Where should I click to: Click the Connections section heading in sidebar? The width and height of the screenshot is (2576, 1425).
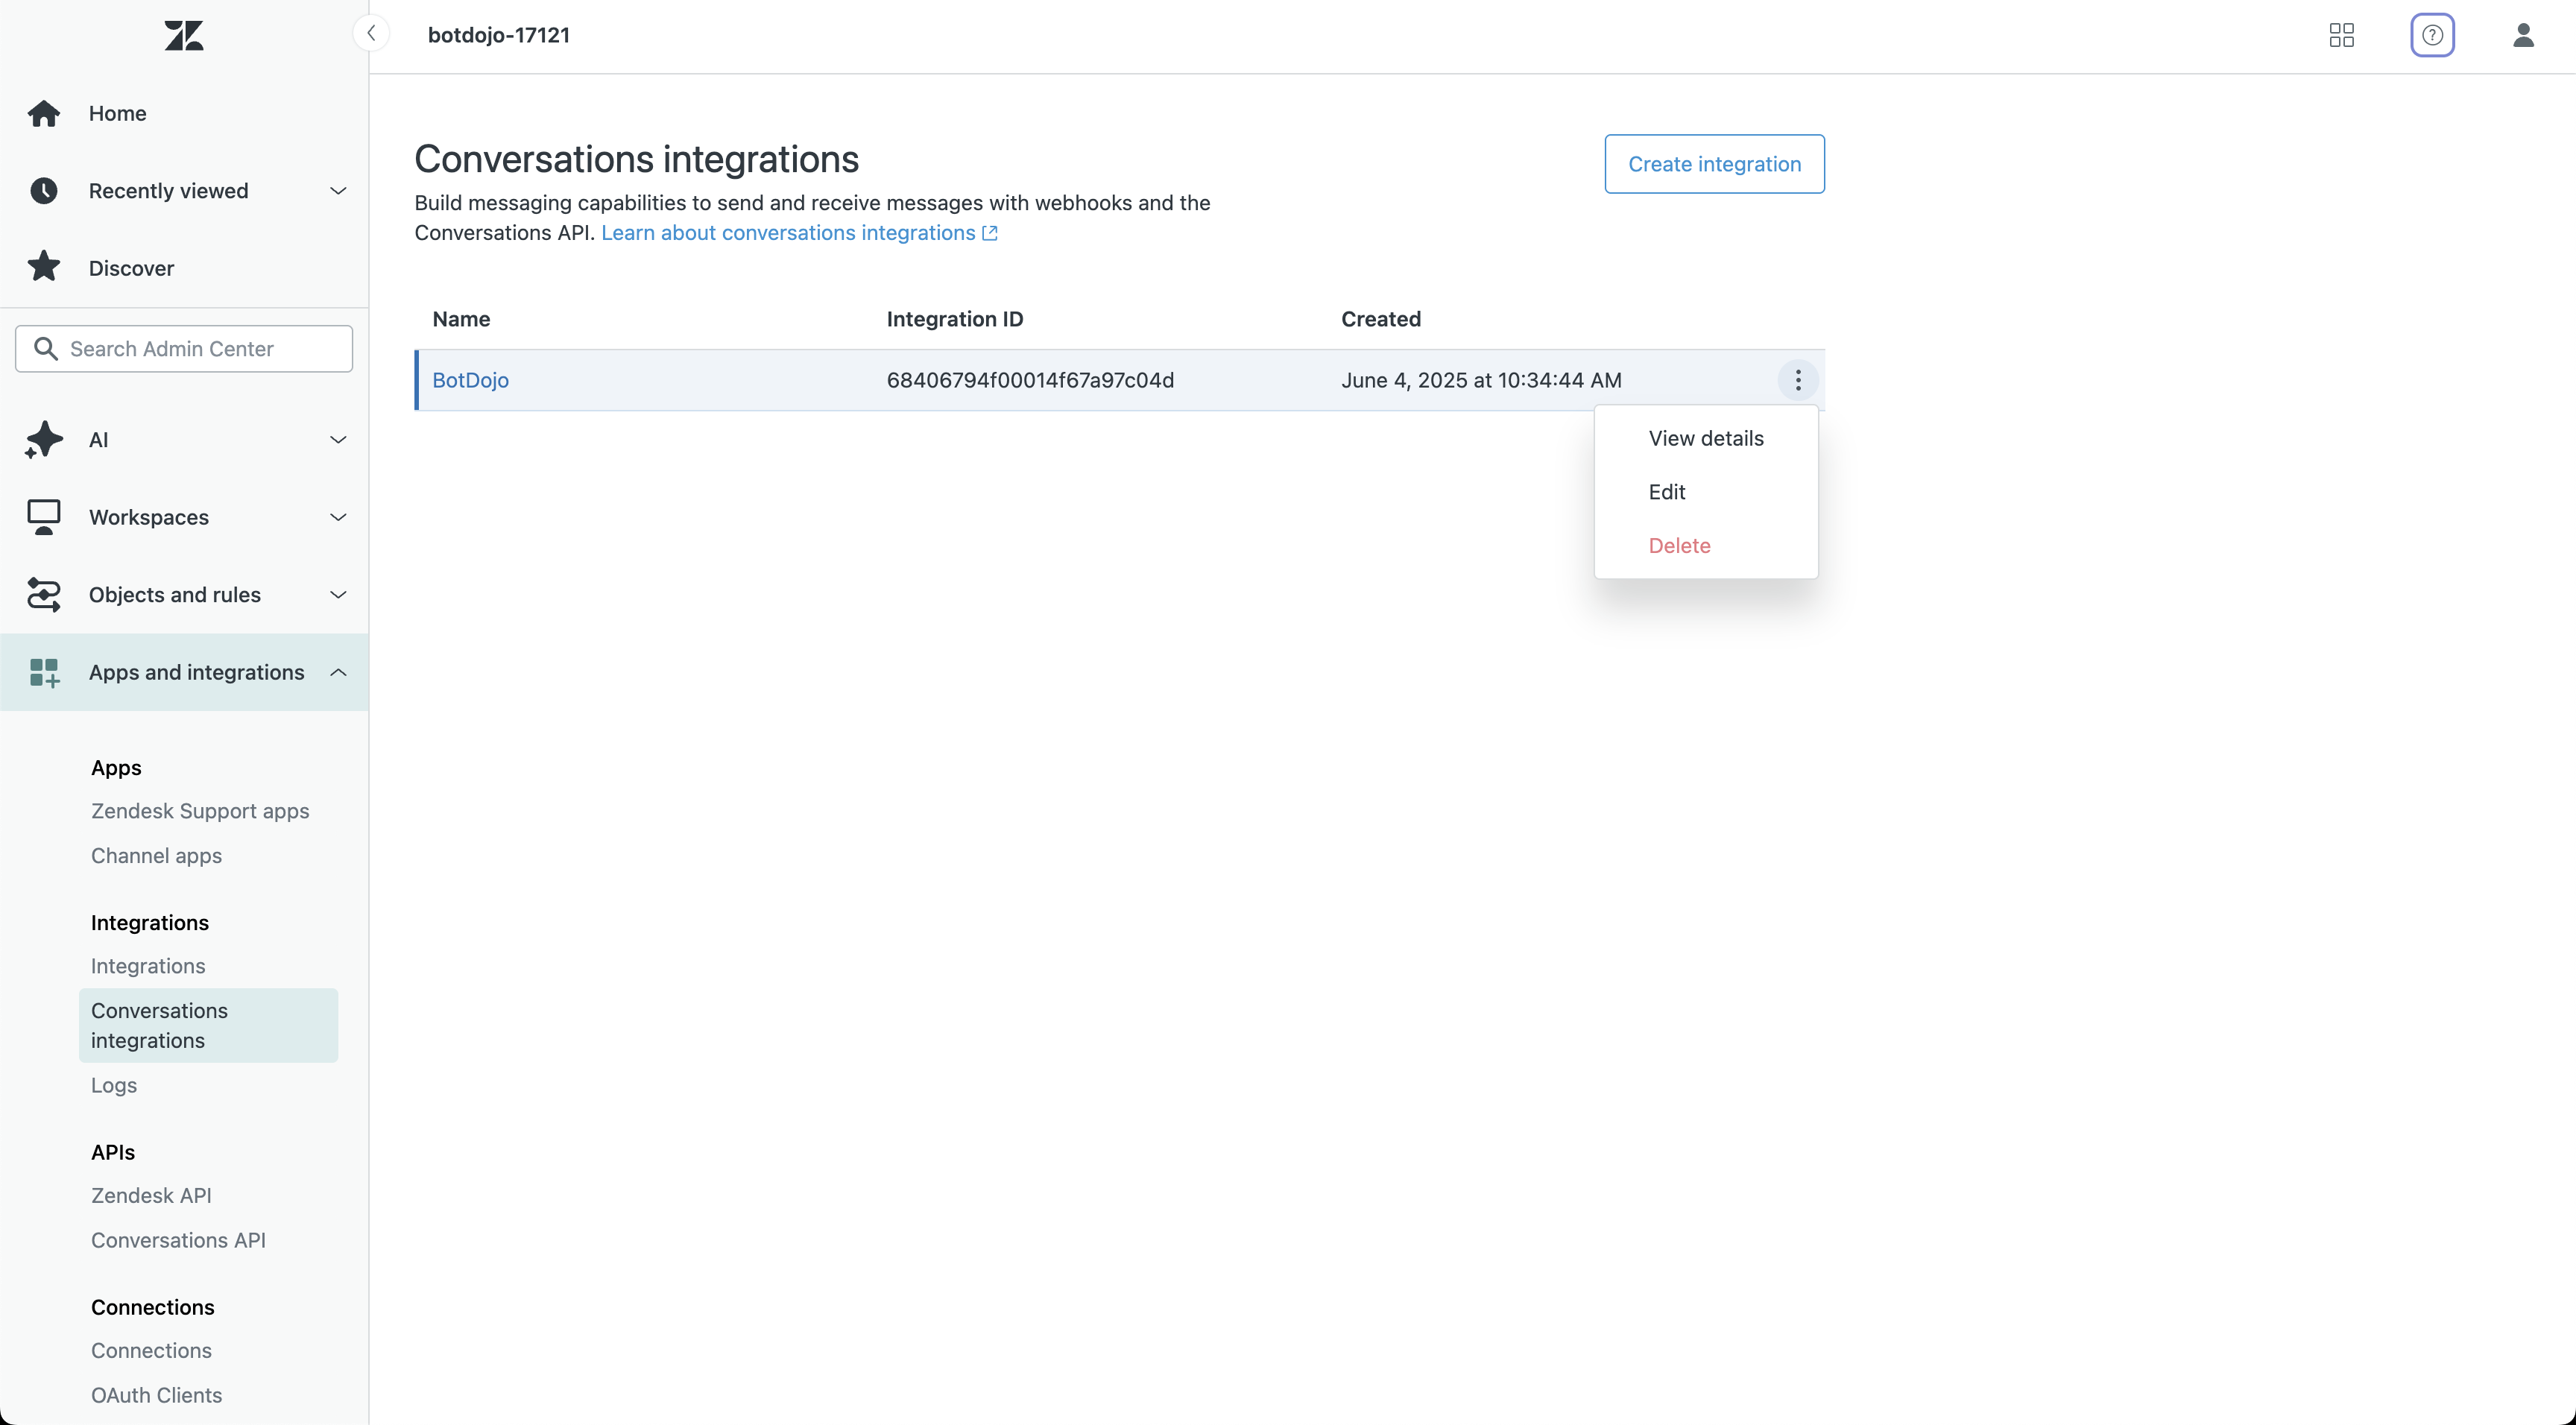tap(152, 1307)
